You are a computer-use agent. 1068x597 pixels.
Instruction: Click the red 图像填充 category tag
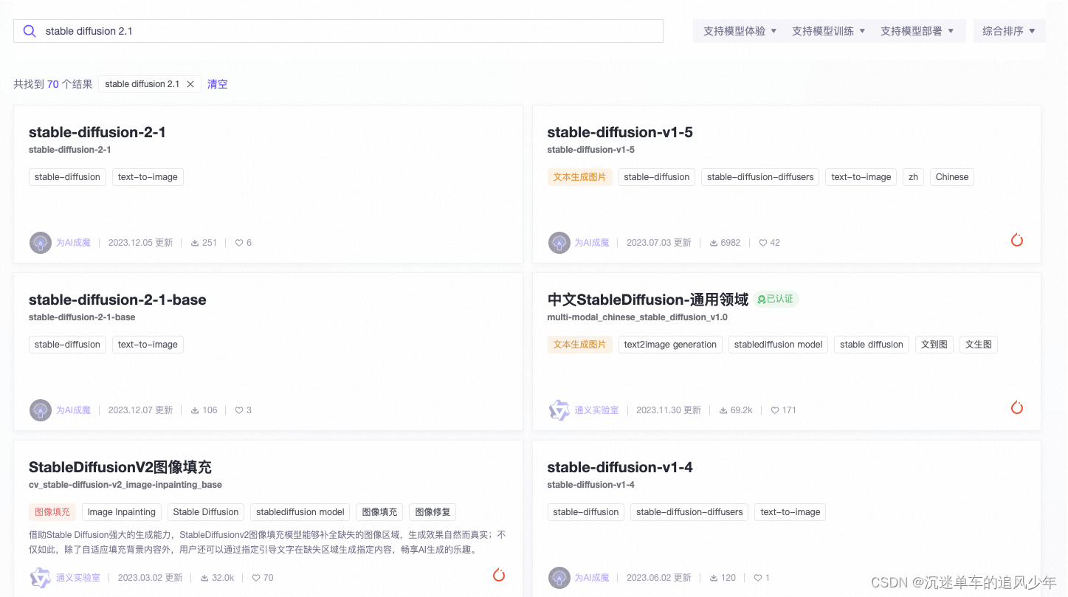click(52, 512)
